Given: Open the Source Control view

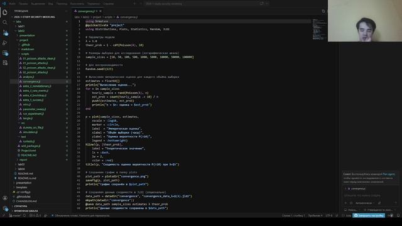Looking at the screenshot, I should [5, 33].
